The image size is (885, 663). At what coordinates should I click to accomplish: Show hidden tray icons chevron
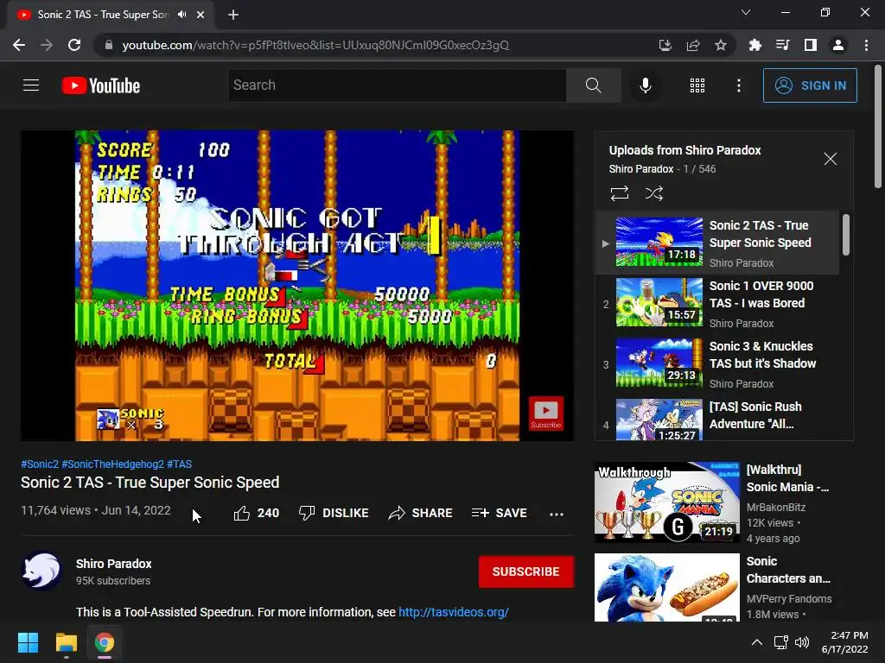(x=757, y=642)
